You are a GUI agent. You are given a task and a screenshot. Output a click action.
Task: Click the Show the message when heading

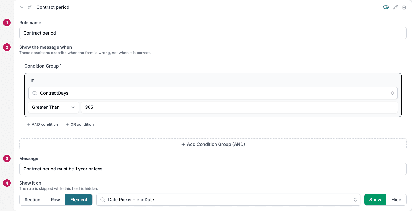46,47
